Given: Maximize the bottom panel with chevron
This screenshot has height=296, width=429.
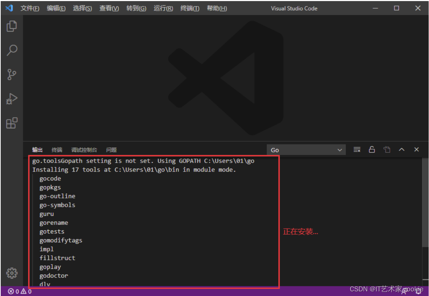Looking at the screenshot, I should [402, 150].
